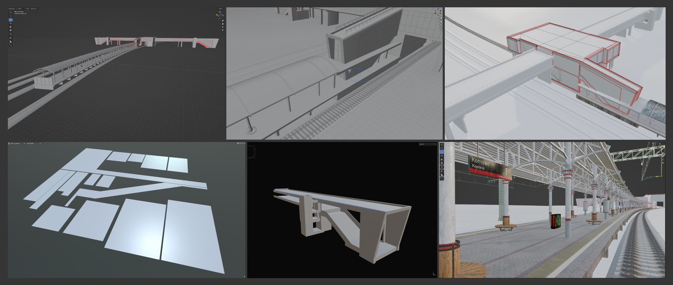Activate the Move tool in top-left viewport
Image resolution: width=673 pixels, height=285 pixels.
(x=11, y=20)
